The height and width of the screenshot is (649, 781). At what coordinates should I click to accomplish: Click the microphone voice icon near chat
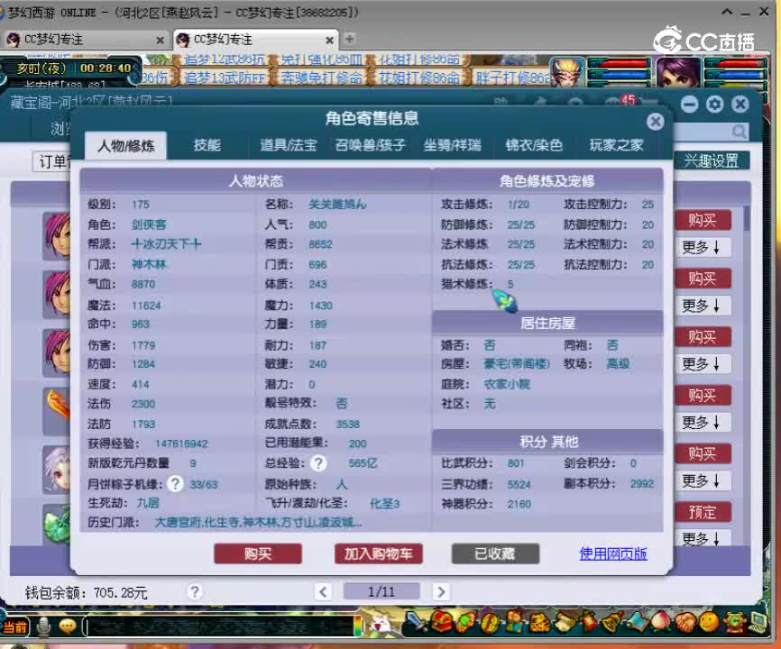[44, 626]
